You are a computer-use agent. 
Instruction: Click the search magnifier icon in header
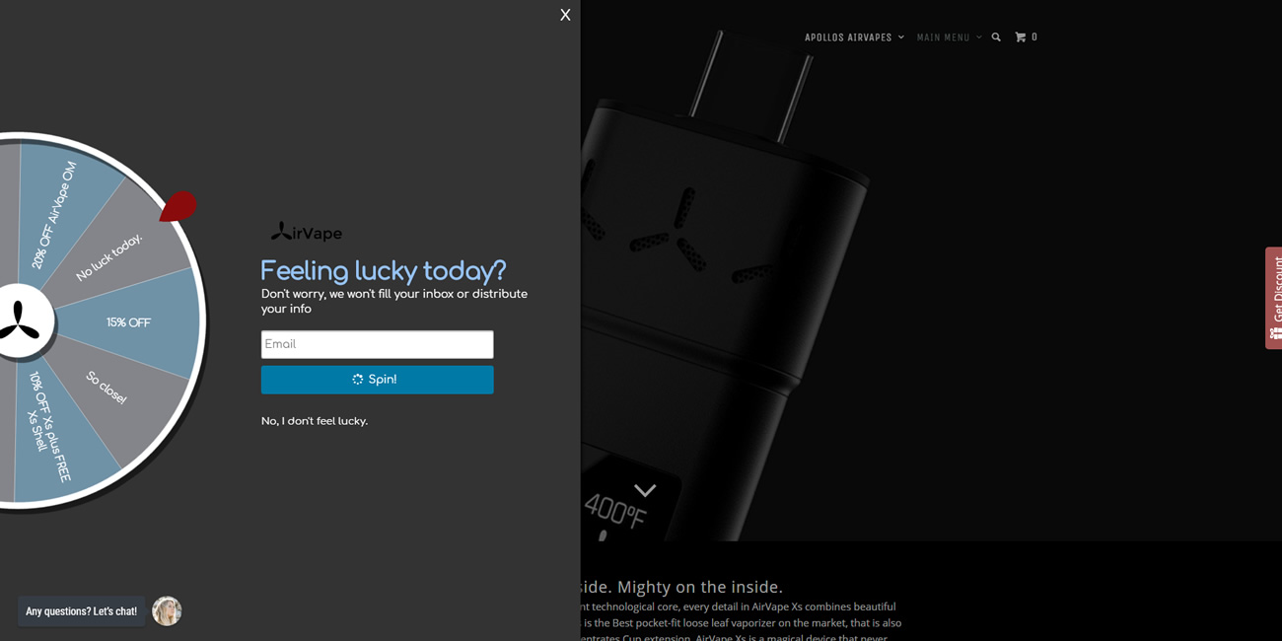pos(996,37)
